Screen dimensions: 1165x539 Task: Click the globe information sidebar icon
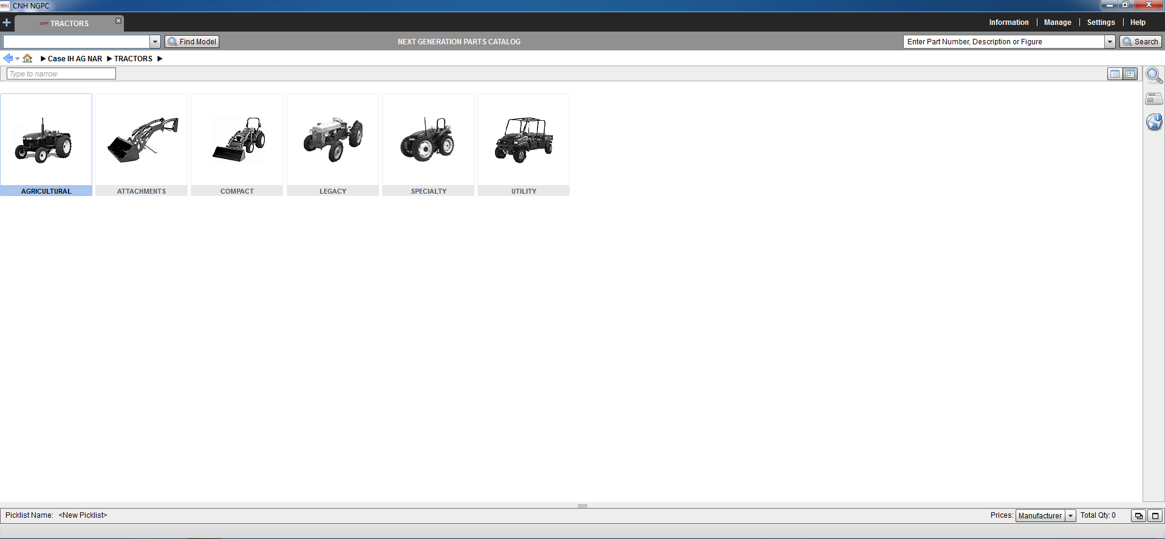1153,122
